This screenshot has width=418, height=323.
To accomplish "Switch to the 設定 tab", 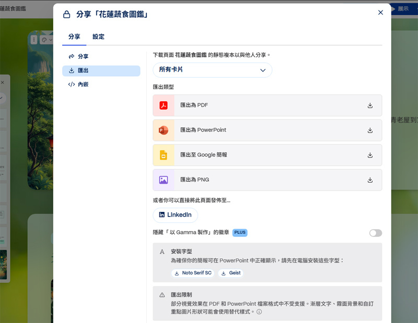I will (98, 37).
